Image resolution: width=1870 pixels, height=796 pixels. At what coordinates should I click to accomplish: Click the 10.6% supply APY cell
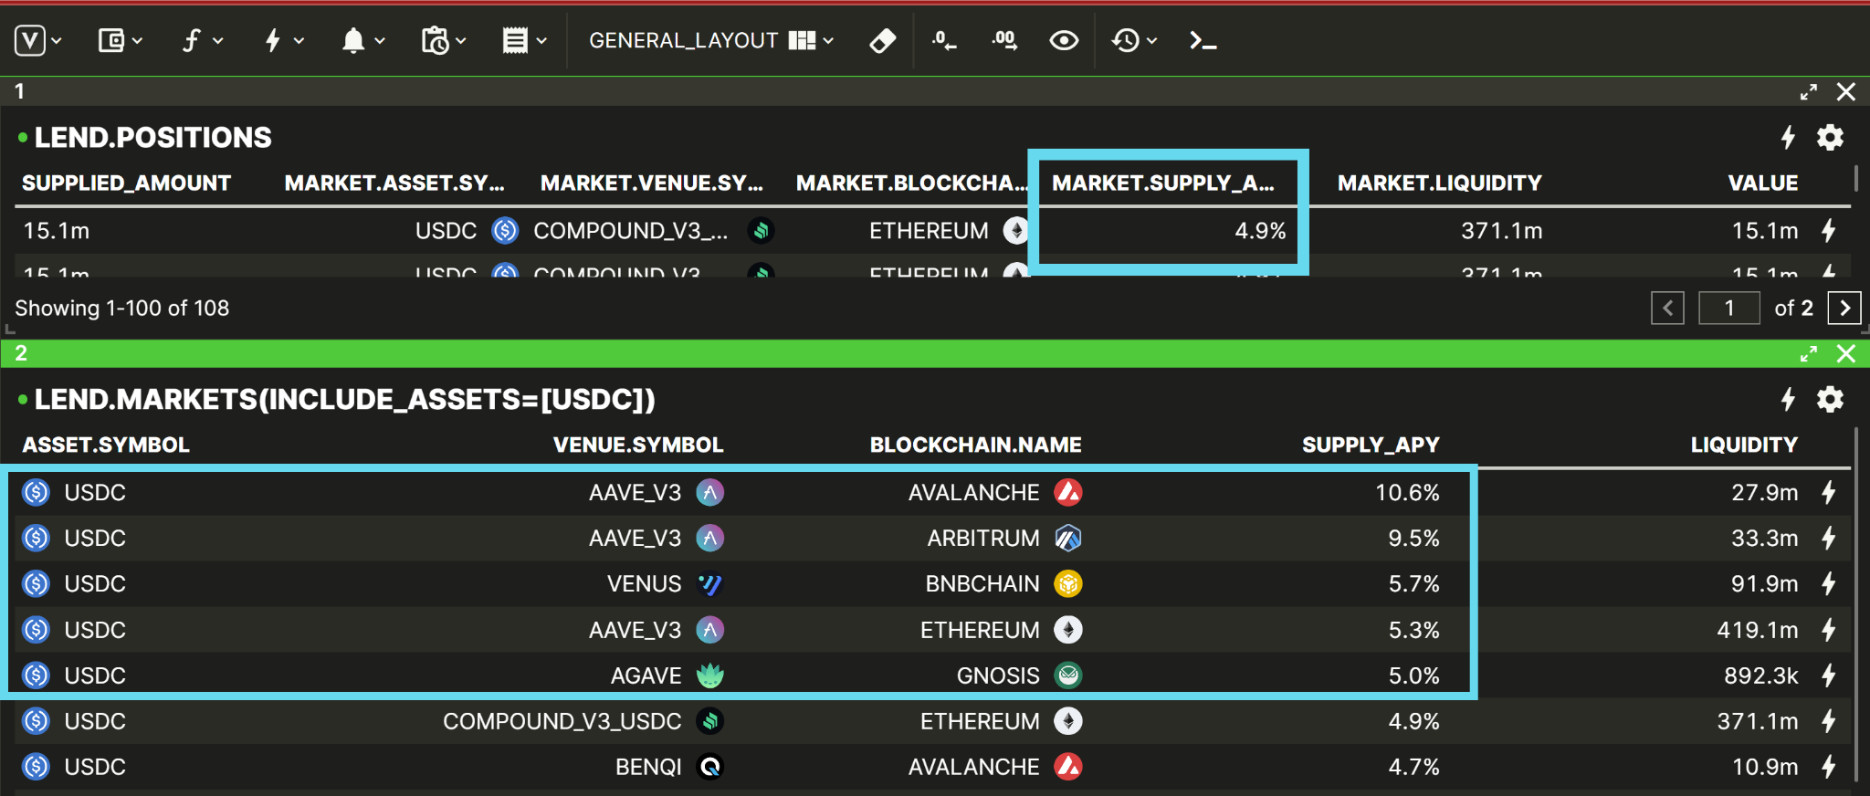pos(1407,493)
